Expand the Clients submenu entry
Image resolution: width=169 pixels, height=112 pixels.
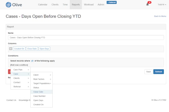pyautogui.click(x=21, y=78)
